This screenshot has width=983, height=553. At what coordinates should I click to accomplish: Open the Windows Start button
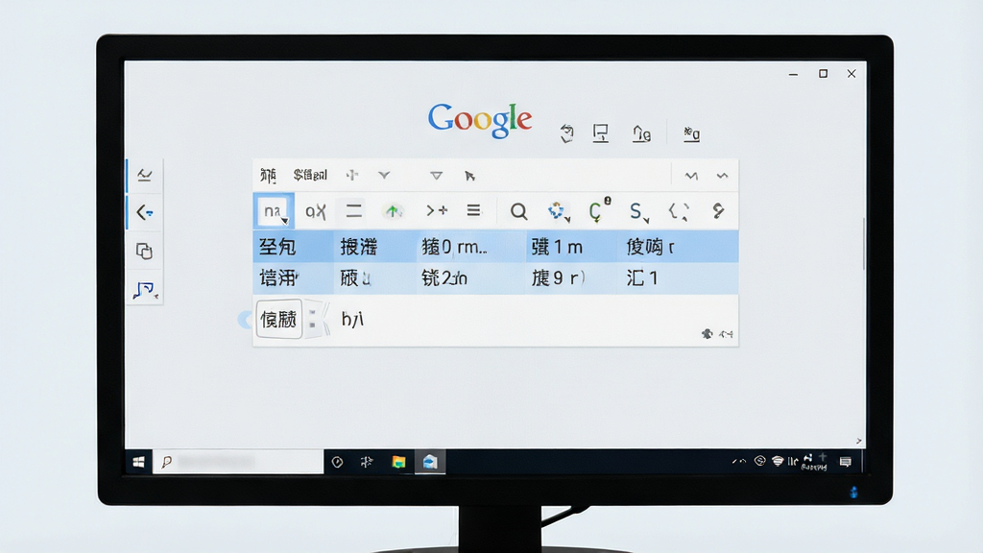(138, 462)
